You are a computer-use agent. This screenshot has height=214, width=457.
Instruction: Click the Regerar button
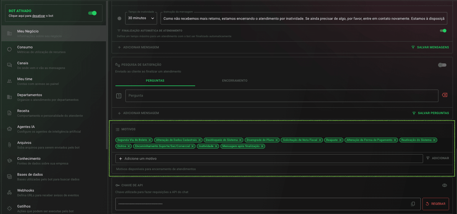436,204
